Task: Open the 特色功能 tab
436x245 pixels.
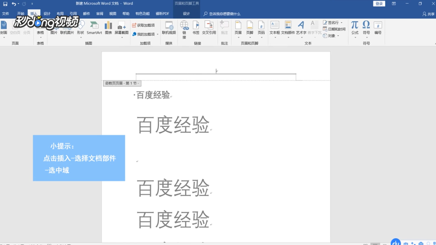Action: 143,13
